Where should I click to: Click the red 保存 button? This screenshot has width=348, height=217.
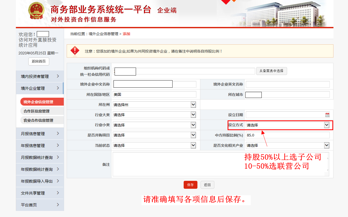click(190, 185)
